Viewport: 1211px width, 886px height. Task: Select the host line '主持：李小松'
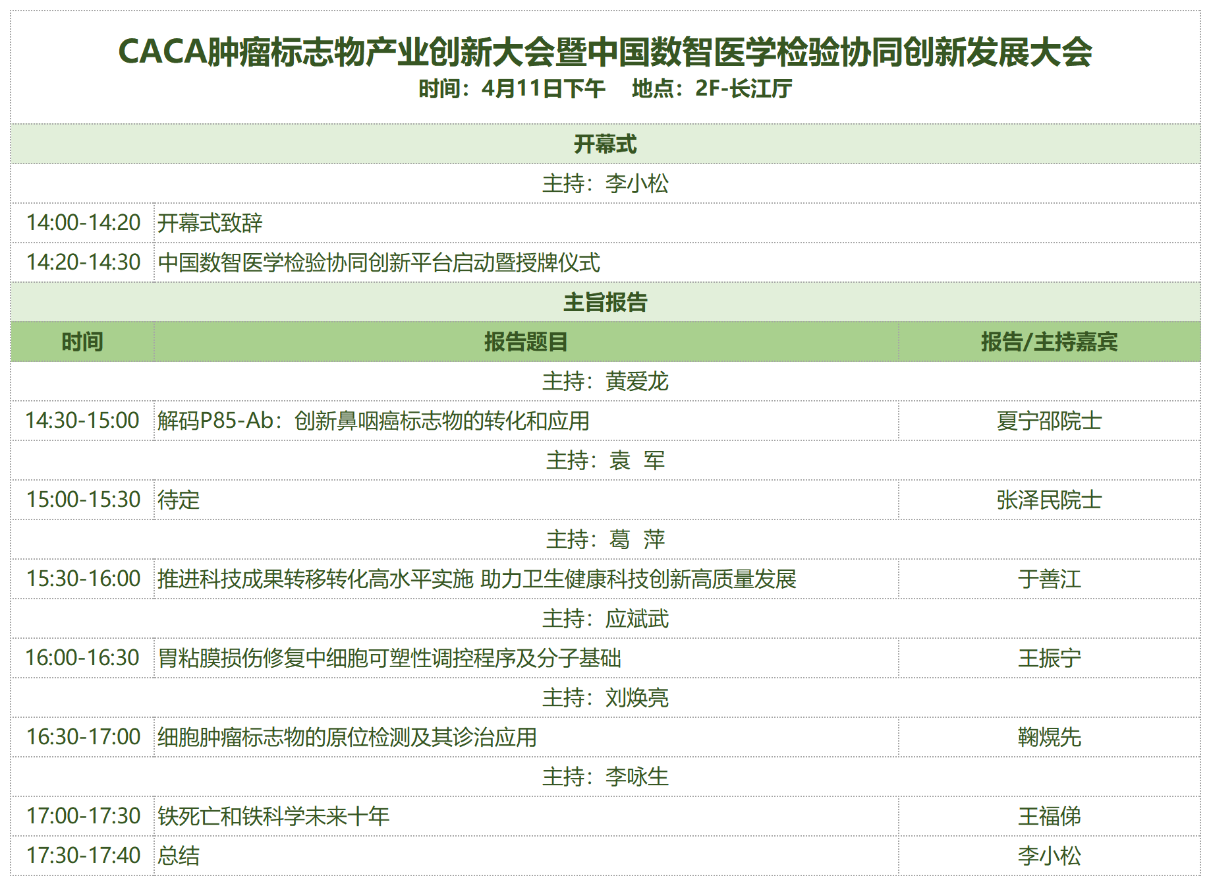pyautogui.click(x=605, y=183)
